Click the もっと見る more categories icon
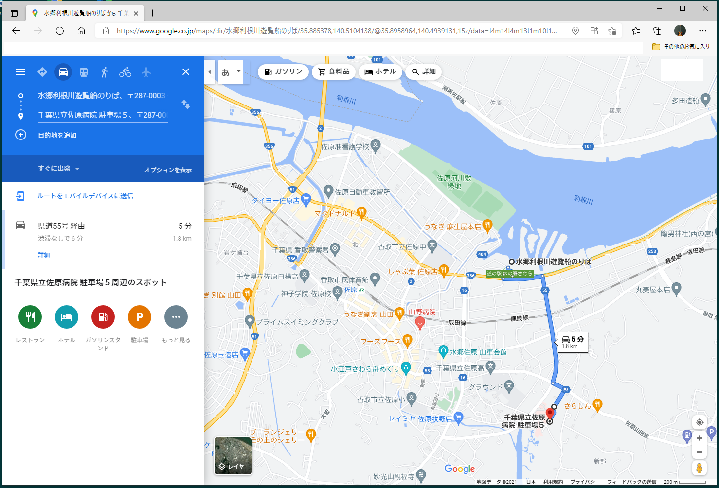 (x=176, y=317)
